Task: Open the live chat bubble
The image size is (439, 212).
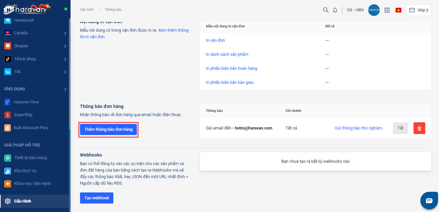Action: pos(429,200)
